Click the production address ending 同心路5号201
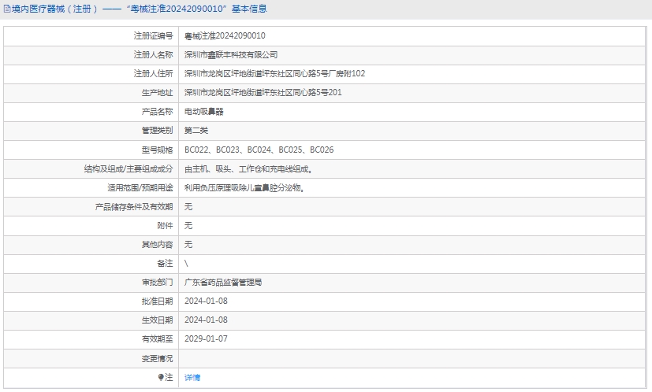 point(263,93)
